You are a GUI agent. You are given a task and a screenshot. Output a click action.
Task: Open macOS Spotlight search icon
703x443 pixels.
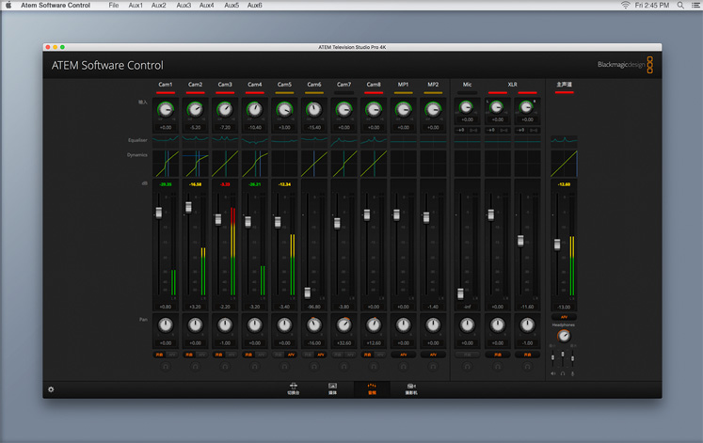click(x=680, y=6)
